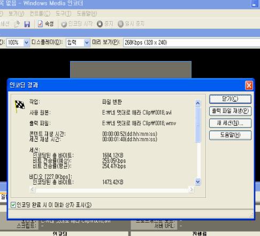Open the 컨트롤(C) menu

(x=40, y=13)
